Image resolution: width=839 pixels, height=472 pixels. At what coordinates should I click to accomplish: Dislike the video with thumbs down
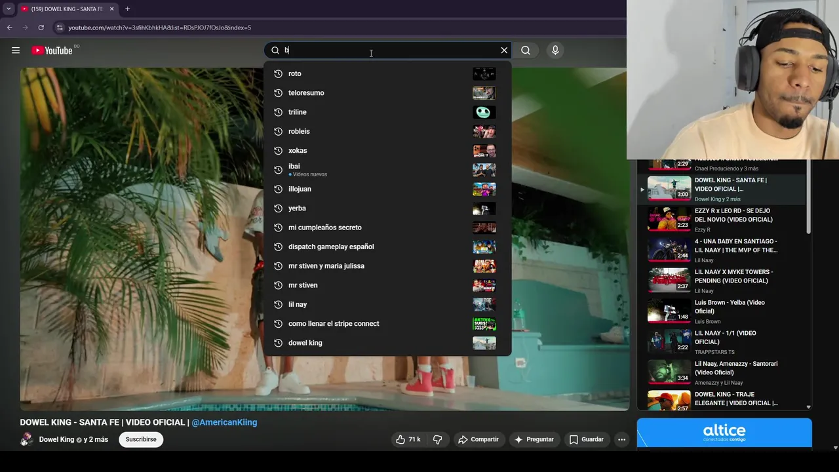click(437, 439)
